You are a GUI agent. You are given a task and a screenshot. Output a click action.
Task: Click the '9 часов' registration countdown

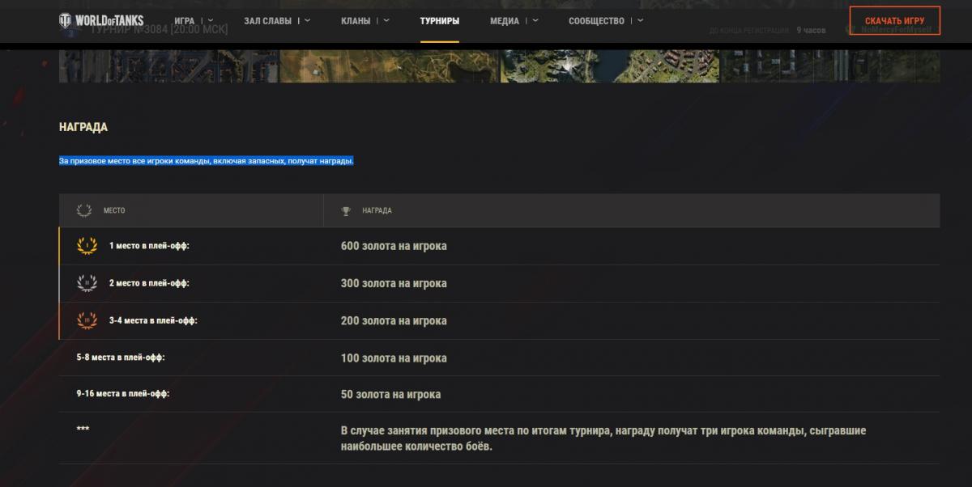[x=811, y=30]
